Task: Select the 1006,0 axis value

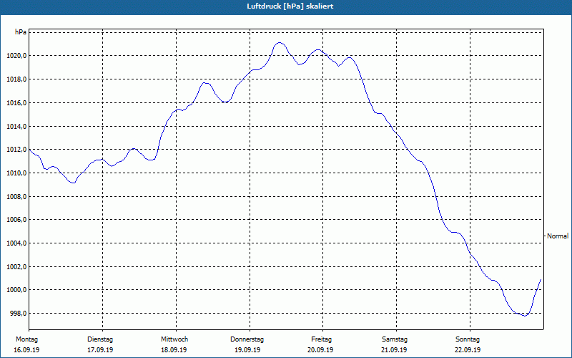Action: click(16, 220)
